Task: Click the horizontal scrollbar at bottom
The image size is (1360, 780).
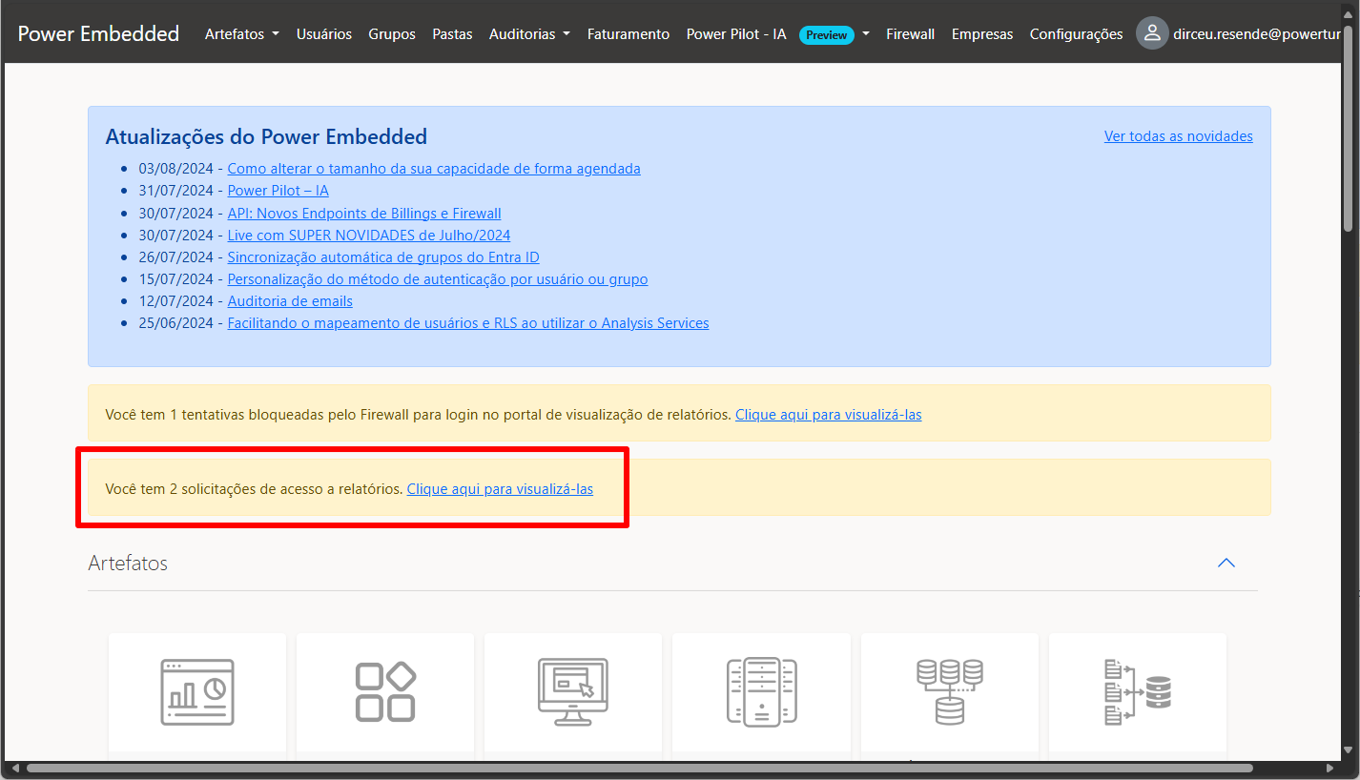Action: 639,768
